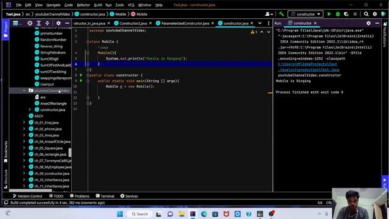
Task: Open editor tabs more options menu
Action: [269, 23]
